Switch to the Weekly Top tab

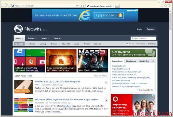click(x=144, y=61)
